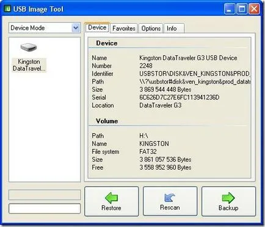Click the device name 'Kingston DataTraveler G3 USB Device'

pos(188,58)
